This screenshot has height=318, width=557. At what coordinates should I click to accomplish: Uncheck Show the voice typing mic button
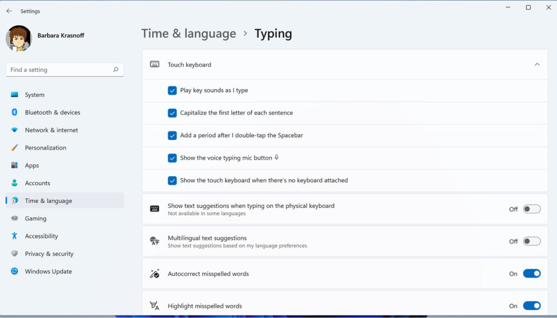click(x=172, y=158)
